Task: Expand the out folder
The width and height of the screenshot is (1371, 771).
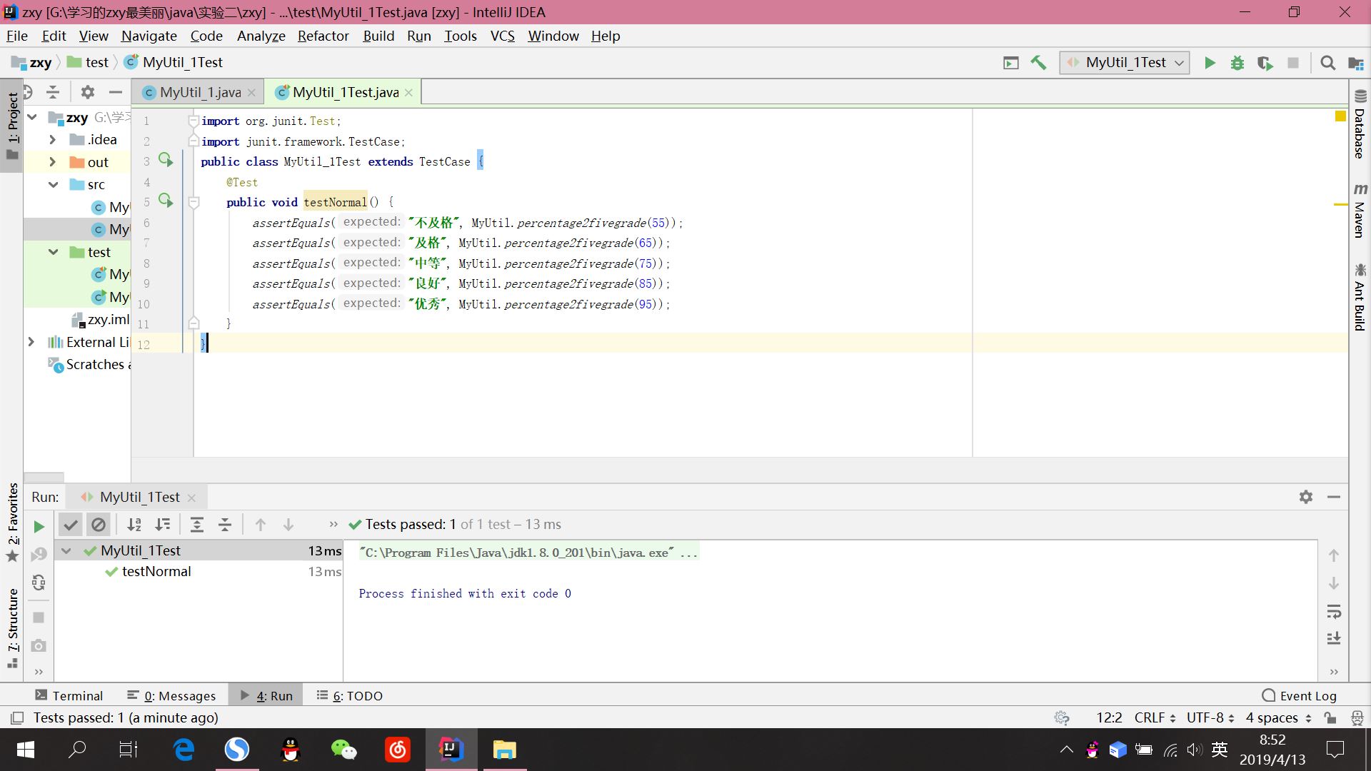Action: click(x=52, y=162)
